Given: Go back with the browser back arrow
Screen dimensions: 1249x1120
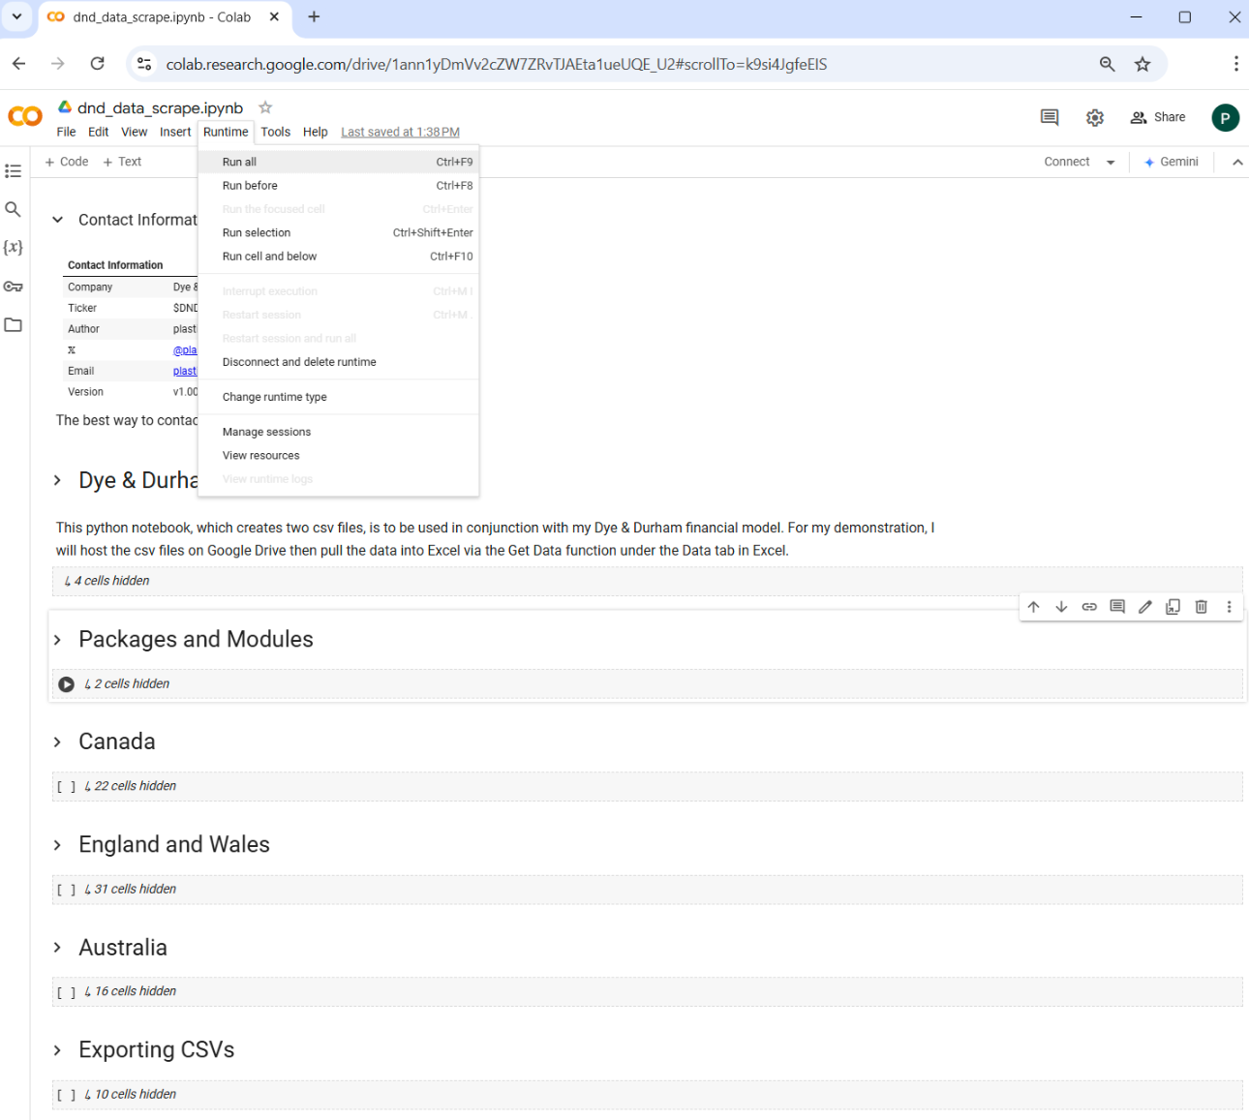Looking at the screenshot, I should point(18,64).
